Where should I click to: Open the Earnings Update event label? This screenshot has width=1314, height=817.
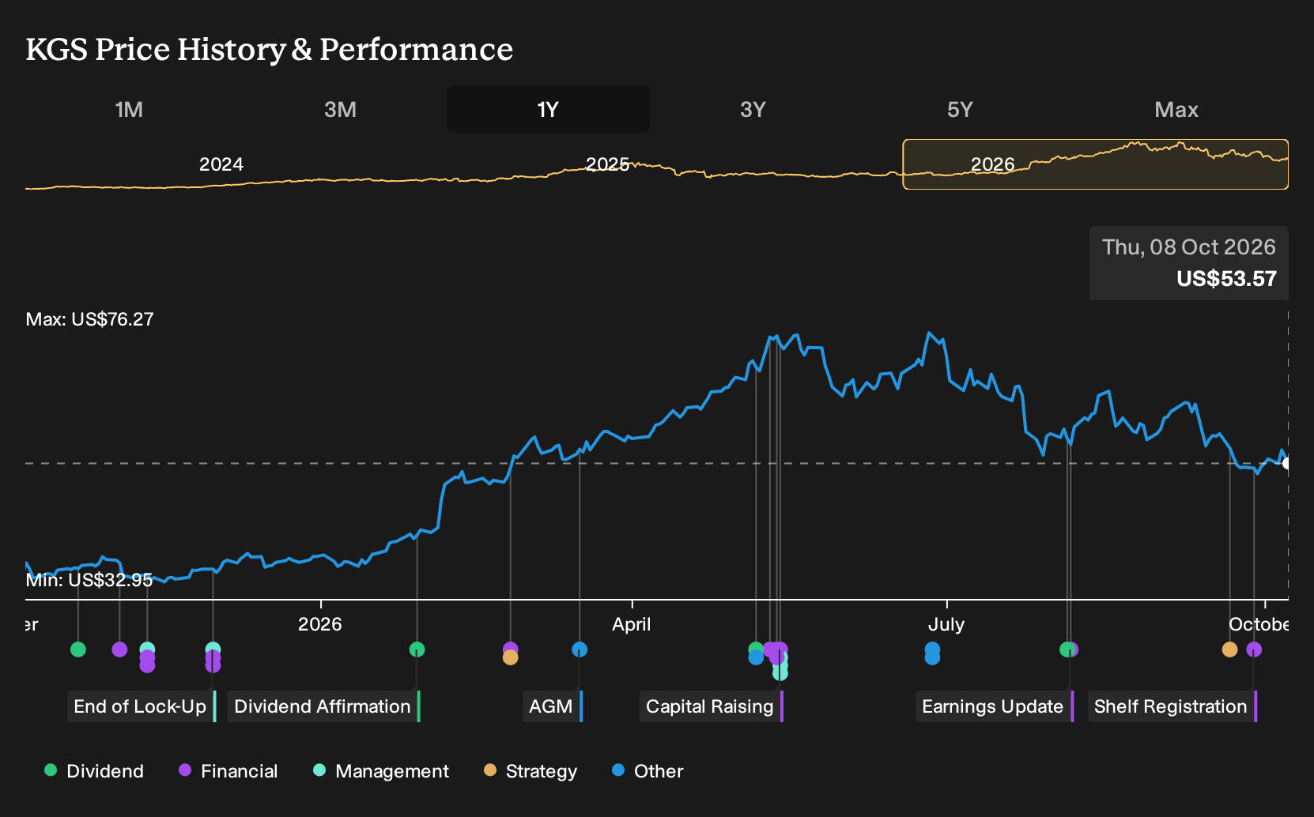point(995,706)
